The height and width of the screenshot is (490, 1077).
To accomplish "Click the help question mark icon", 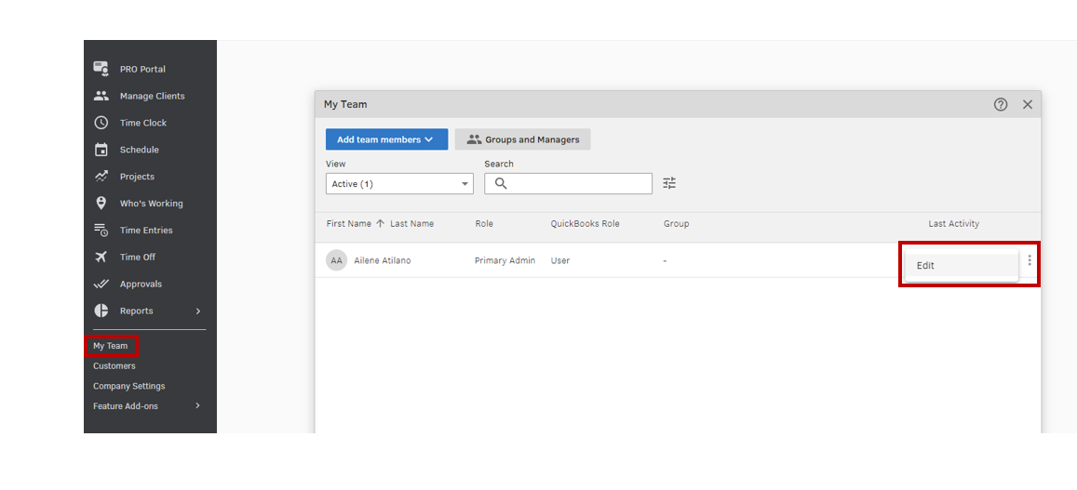I will tap(1001, 104).
